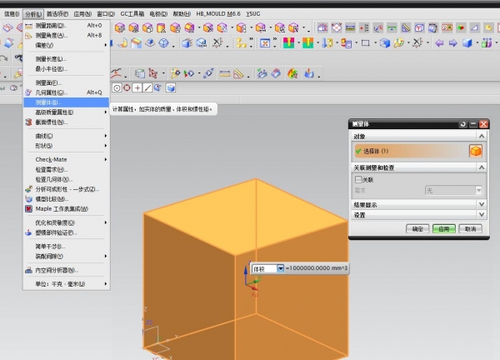Collapse the 关联测量和检查 section

[x=482, y=167]
